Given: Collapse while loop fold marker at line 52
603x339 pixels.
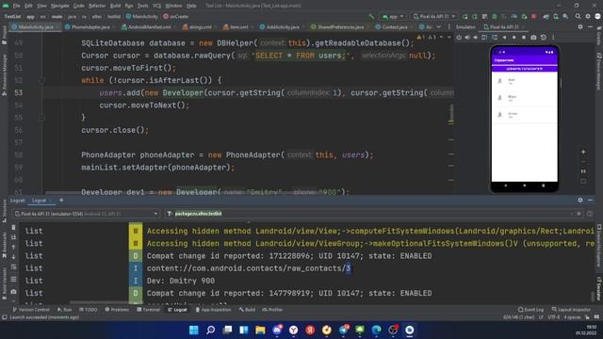Looking at the screenshot, I should (41, 80).
